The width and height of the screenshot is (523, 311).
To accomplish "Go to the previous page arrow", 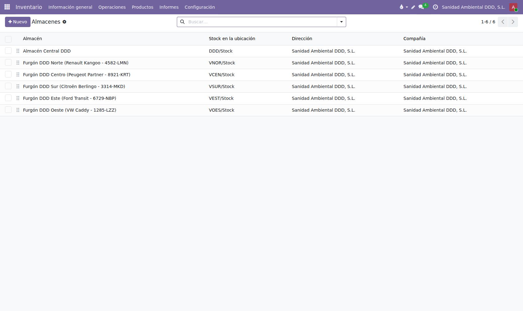I will (x=503, y=22).
